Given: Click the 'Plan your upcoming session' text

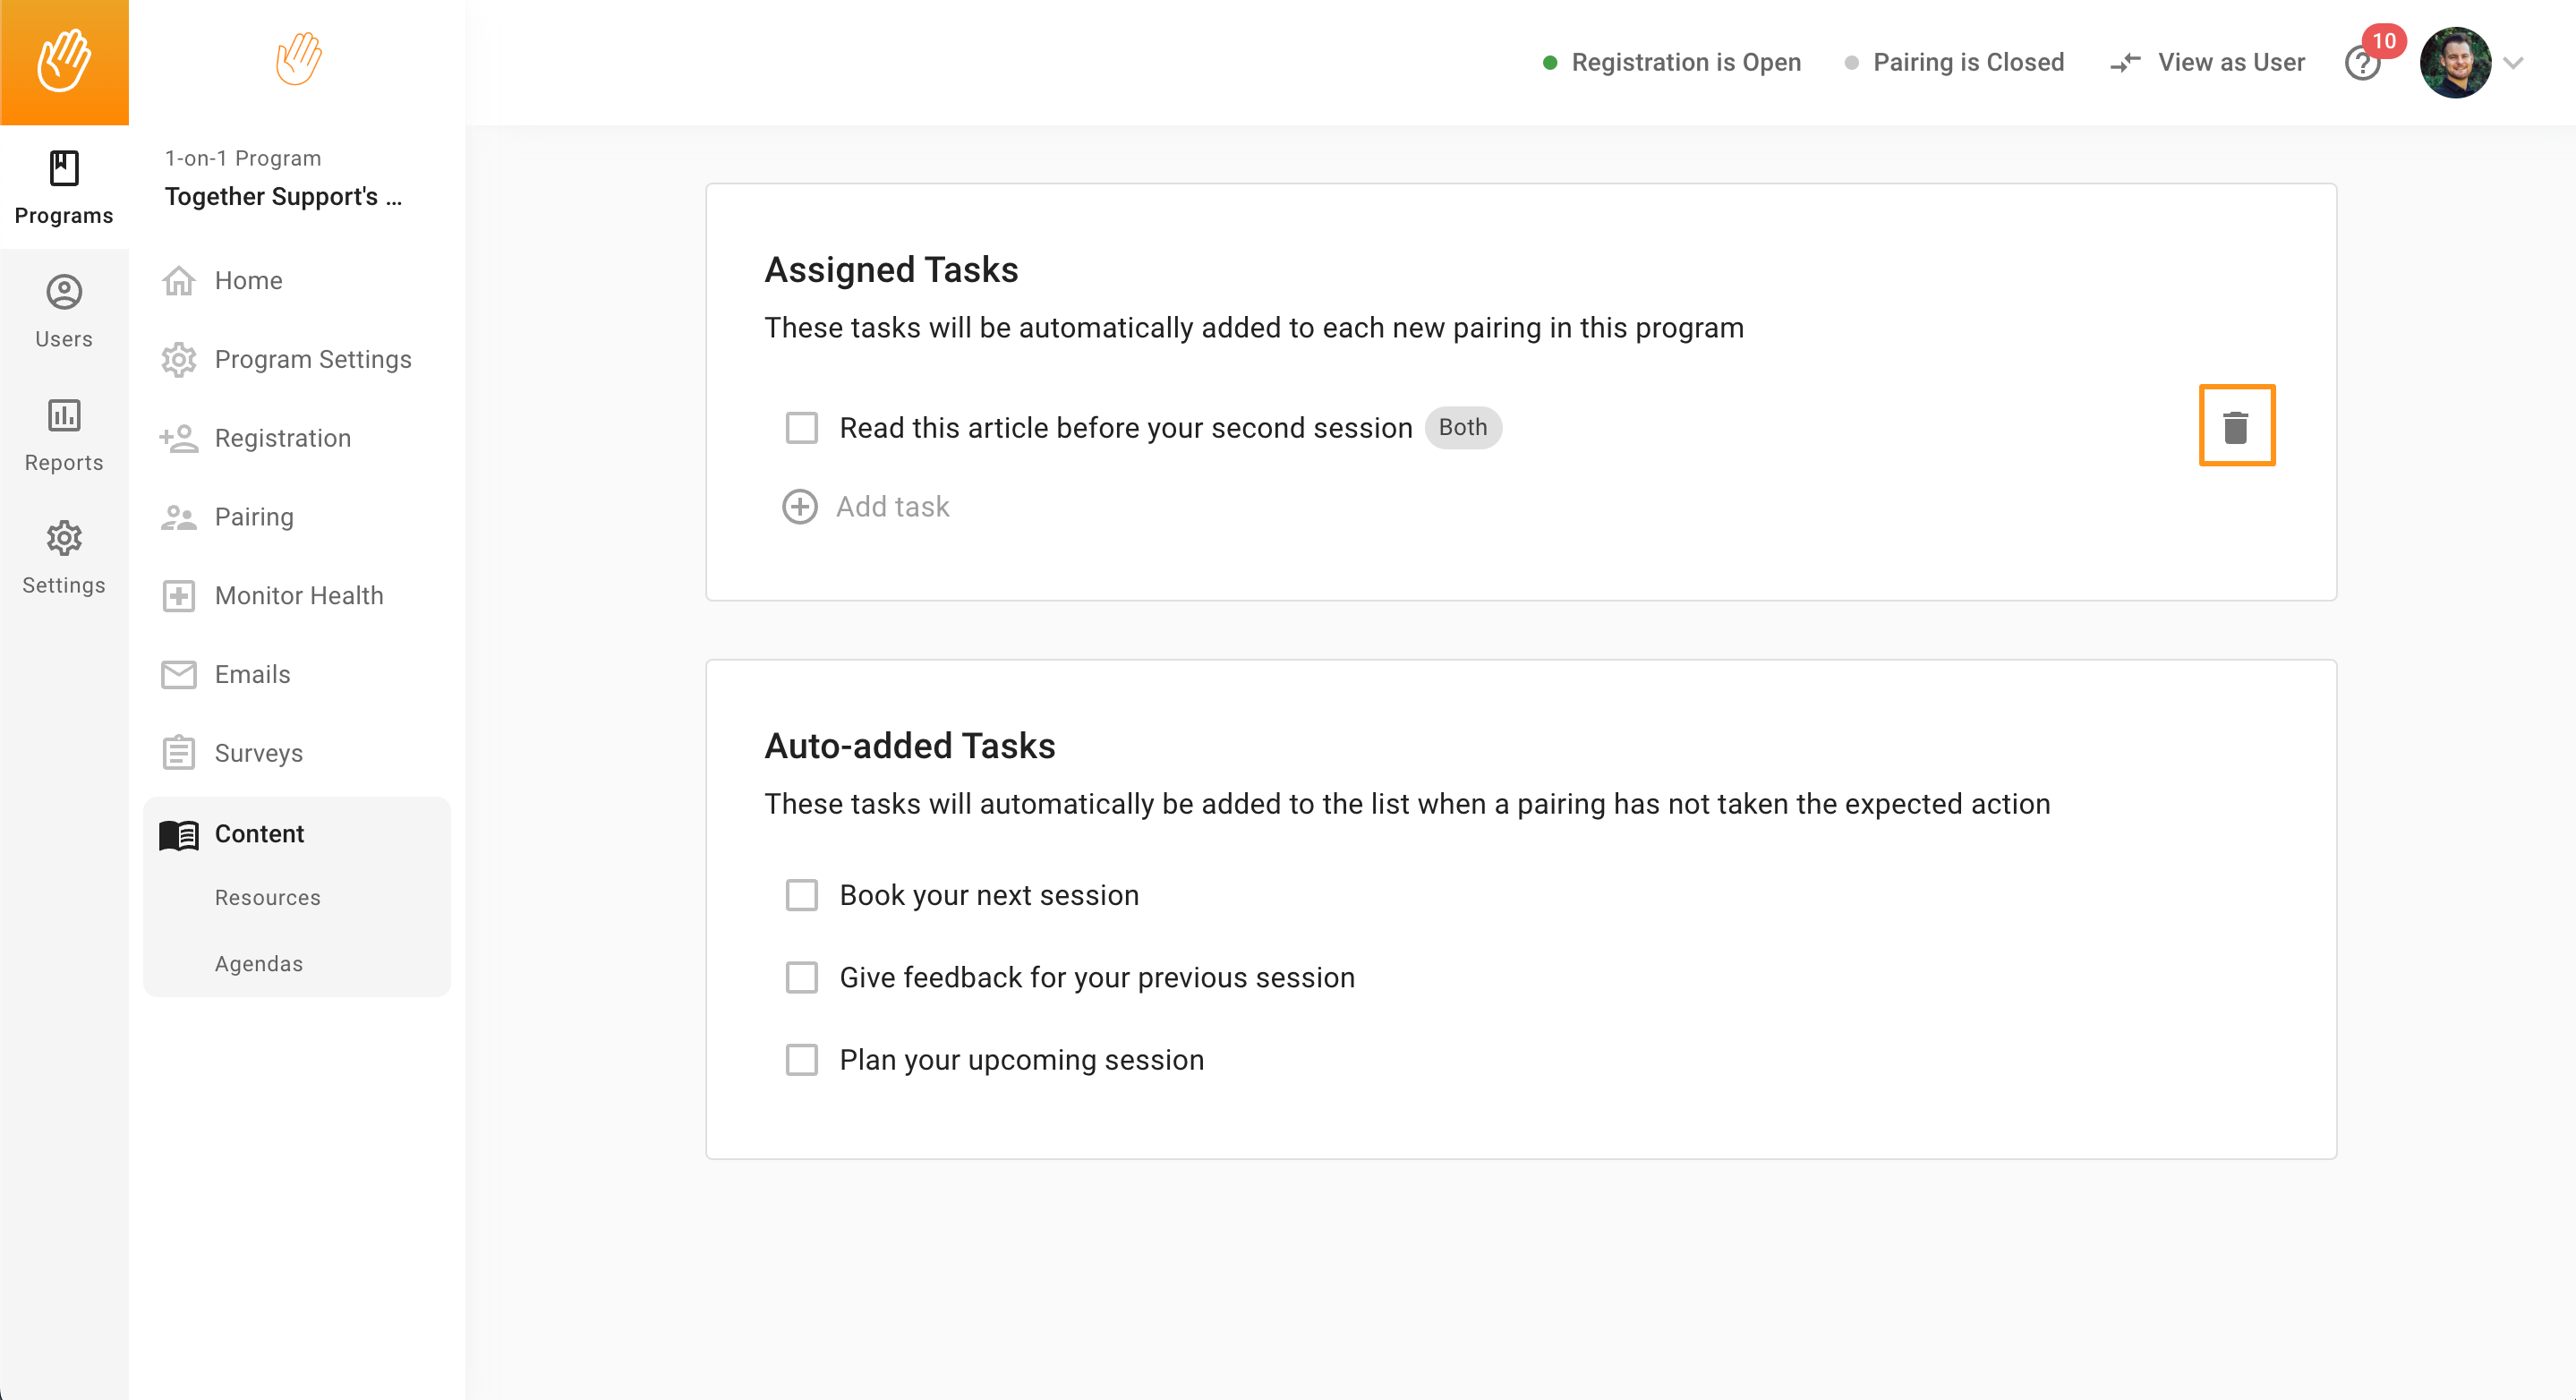Looking at the screenshot, I should coord(1022,1060).
